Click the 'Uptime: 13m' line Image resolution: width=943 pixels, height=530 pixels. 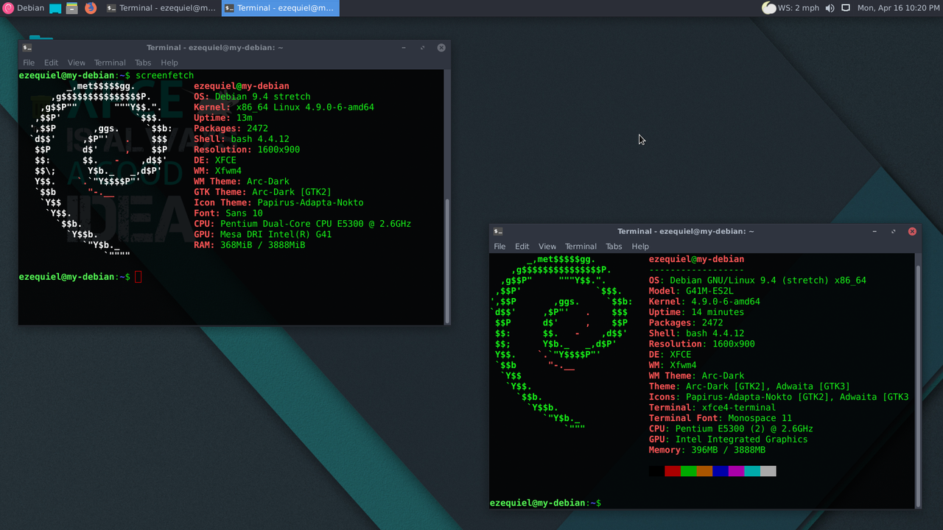[x=223, y=118]
